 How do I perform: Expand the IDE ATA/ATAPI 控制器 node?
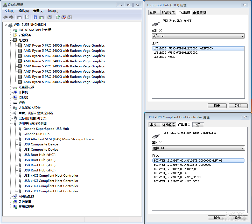point(11,30)
